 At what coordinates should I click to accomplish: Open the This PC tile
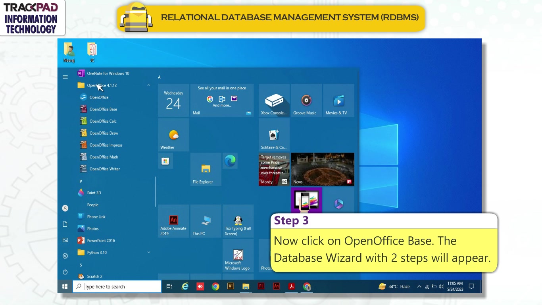(206, 221)
